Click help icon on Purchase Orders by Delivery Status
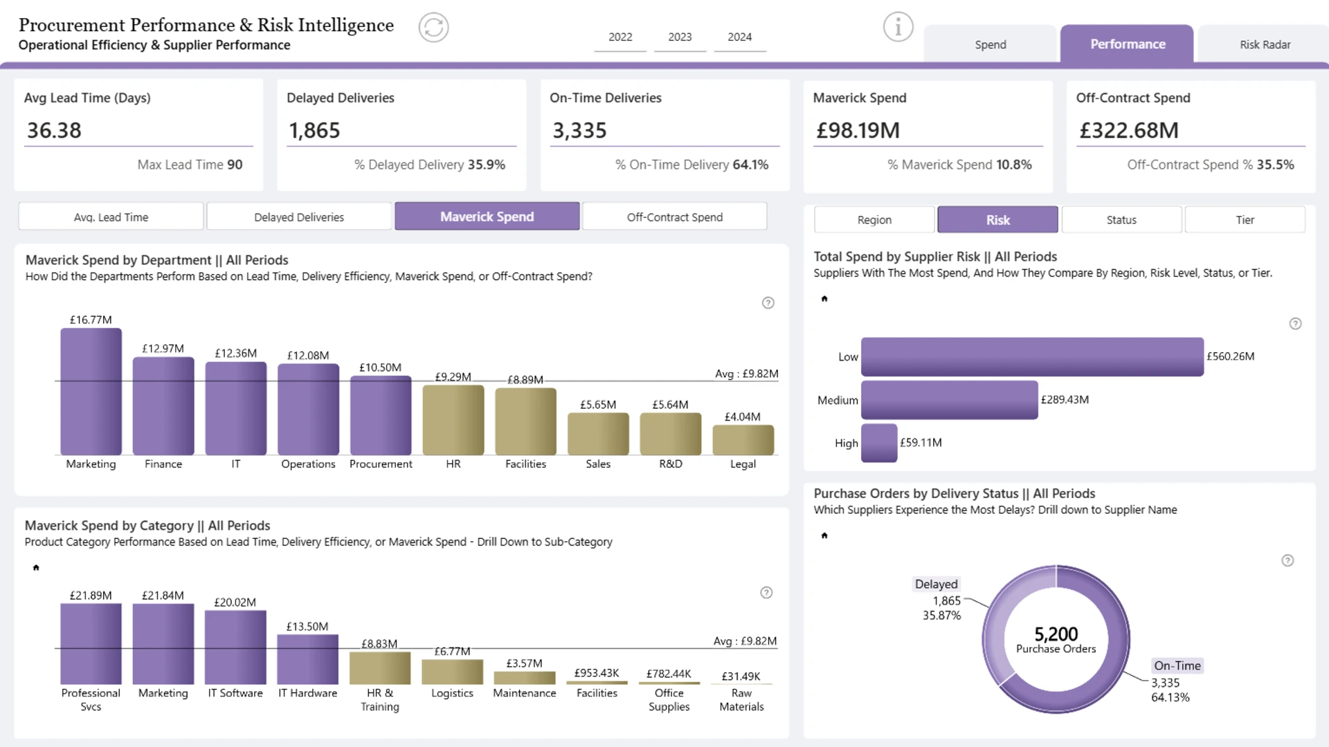The width and height of the screenshot is (1329, 747). point(1287,560)
